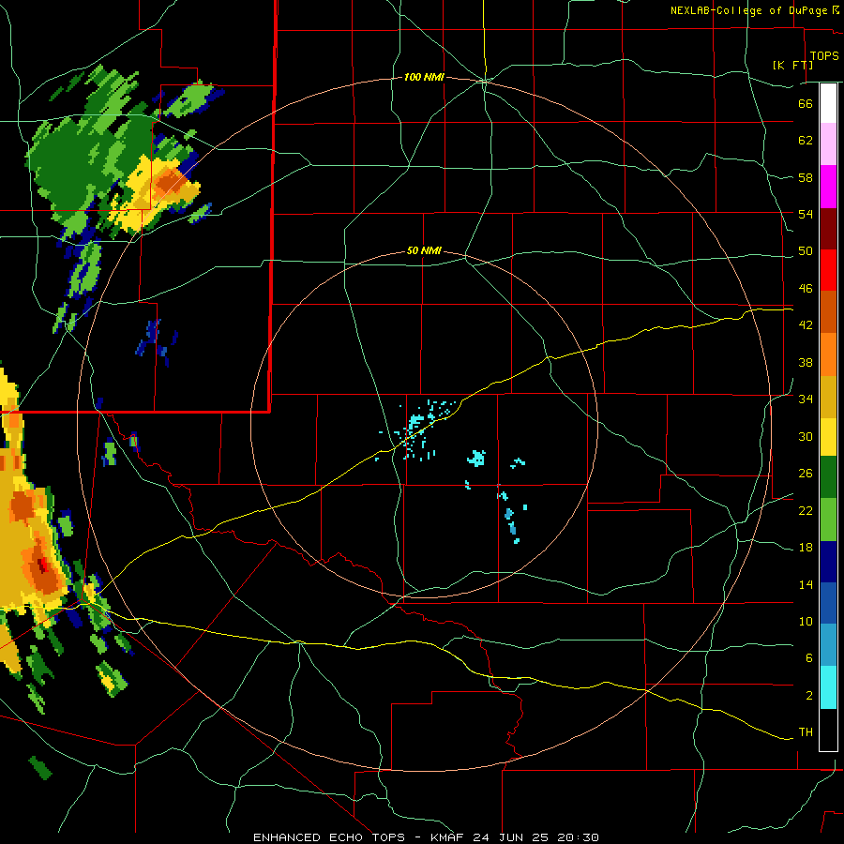Click the dark red core of southwest storm

(42, 565)
